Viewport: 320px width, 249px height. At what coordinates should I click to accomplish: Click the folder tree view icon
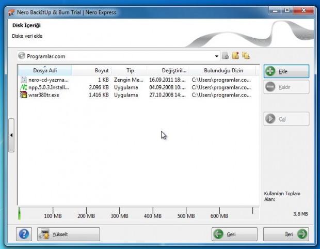click(x=246, y=56)
